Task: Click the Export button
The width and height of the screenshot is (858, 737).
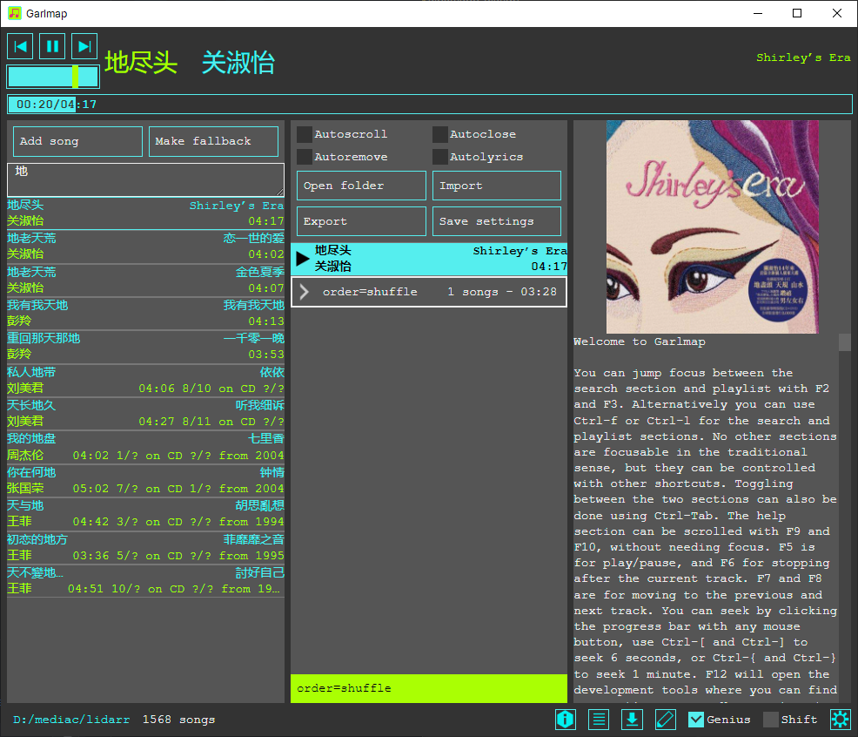Action: click(x=361, y=221)
